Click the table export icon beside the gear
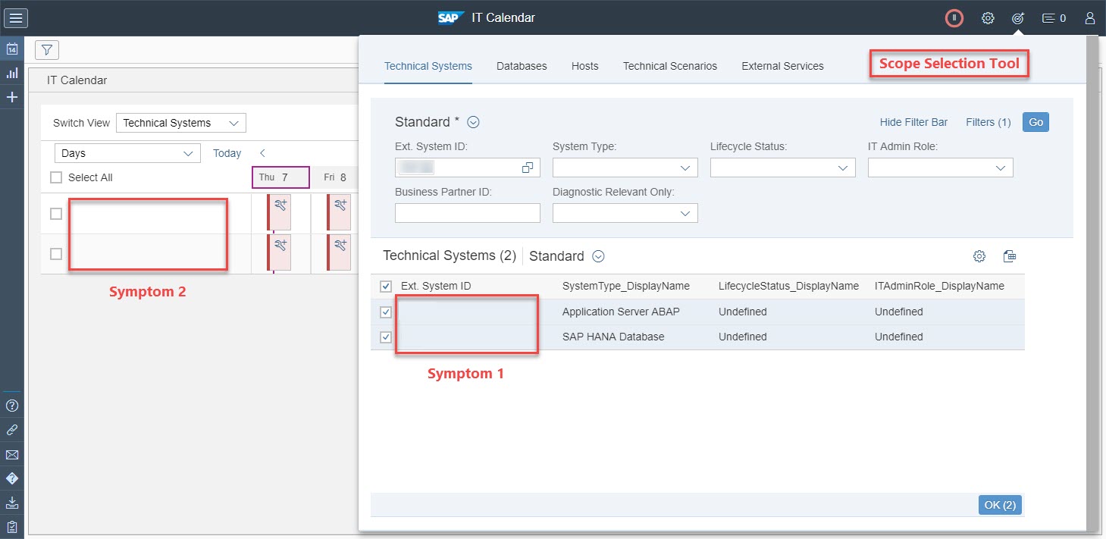 tap(1009, 256)
